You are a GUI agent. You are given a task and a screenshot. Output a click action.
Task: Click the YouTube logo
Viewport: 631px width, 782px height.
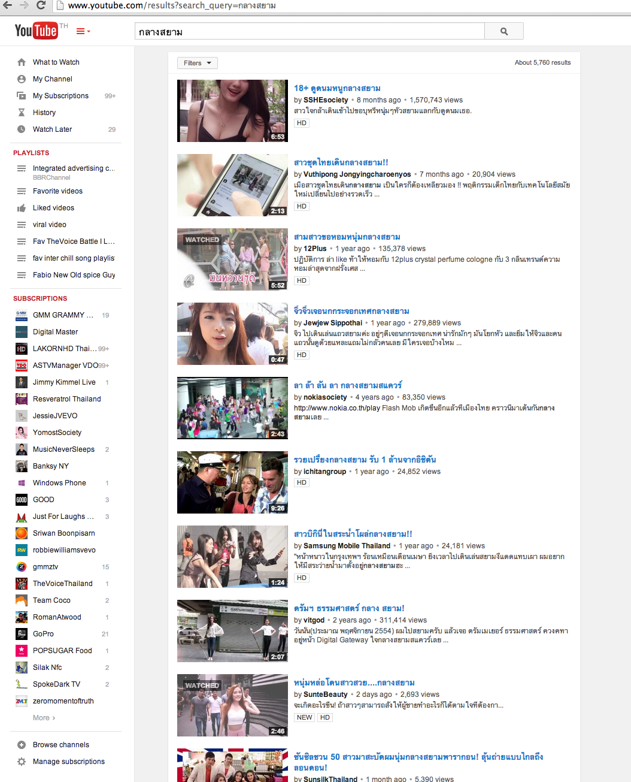click(36, 31)
